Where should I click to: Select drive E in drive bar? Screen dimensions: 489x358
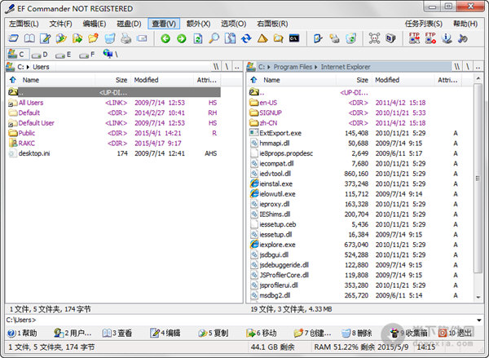pos(64,55)
